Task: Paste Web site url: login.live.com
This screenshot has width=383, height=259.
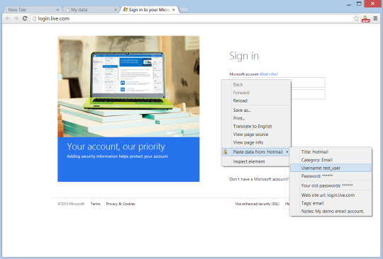Action: tap(331, 195)
